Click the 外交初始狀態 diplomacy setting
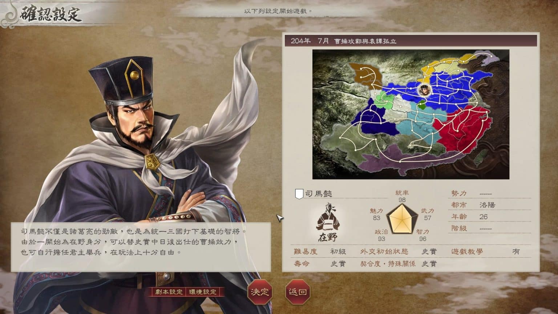The height and width of the screenshot is (314, 558). point(398,251)
